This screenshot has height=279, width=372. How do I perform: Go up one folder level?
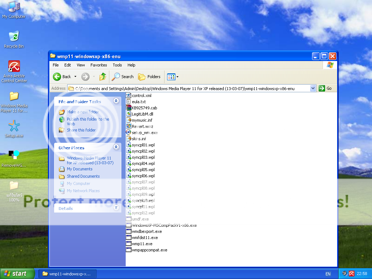pos(103,77)
